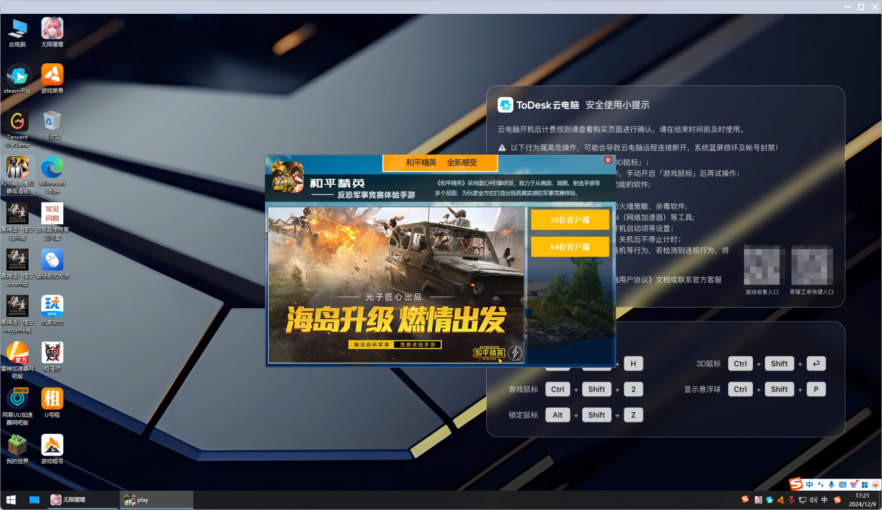
Task: Toggle Sogou punctuation mode on input bar
Action: pos(821,485)
